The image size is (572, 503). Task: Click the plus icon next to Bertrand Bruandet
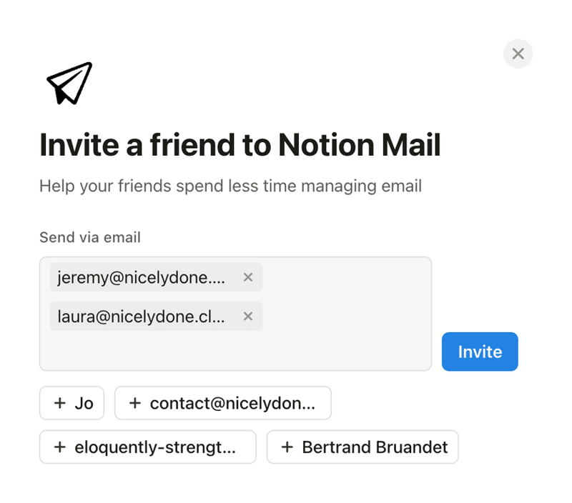(x=286, y=447)
